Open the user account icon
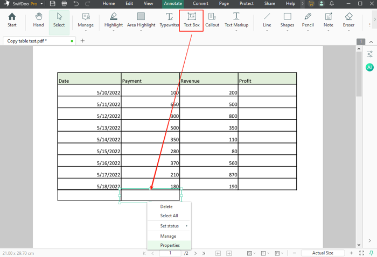The height and width of the screenshot is (257, 377). pos(321,4)
